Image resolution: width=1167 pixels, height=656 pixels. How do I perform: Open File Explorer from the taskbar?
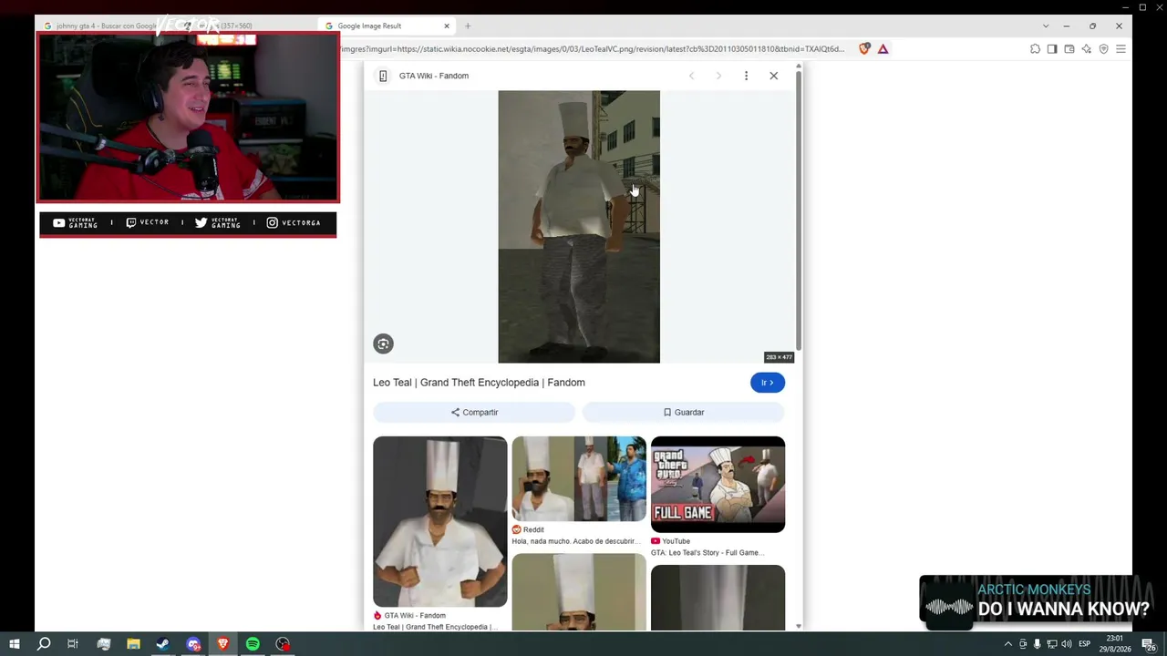[133, 644]
